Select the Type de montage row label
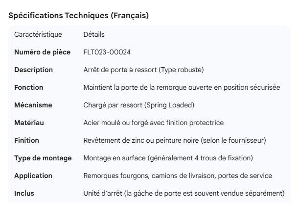 click(x=43, y=158)
